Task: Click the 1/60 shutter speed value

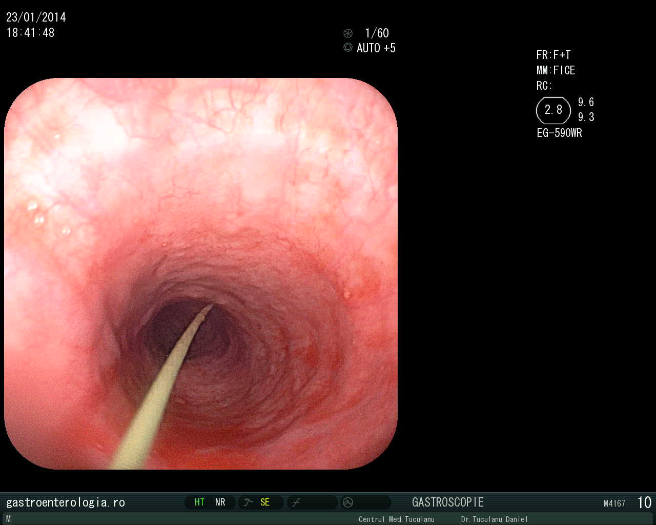Action: tap(377, 33)
